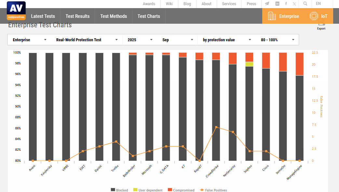Click the Kaspersky axis label

47,170
